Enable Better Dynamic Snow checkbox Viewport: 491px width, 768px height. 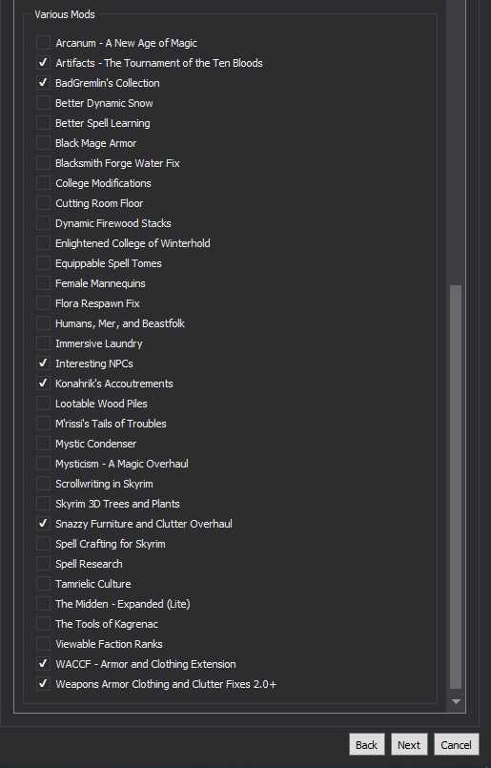43,103
